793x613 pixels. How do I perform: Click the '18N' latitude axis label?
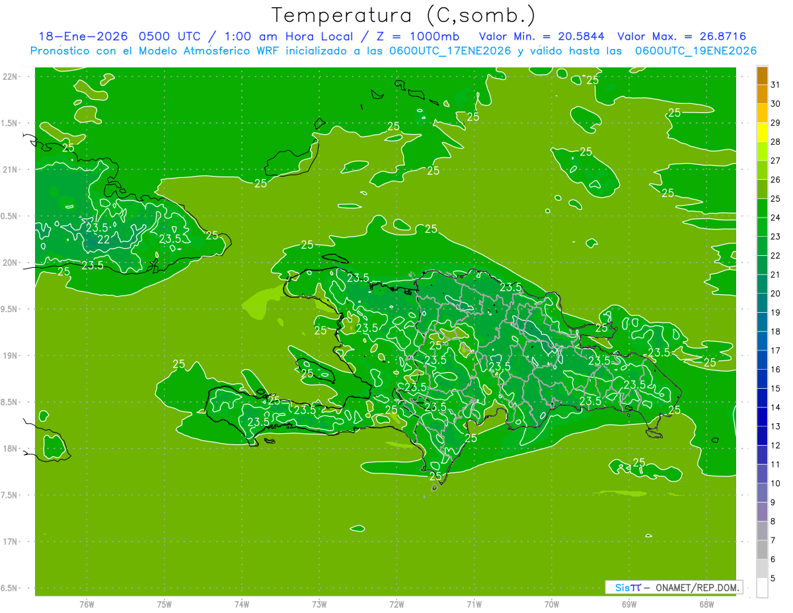pyautogui.click(x=11, y=448)
